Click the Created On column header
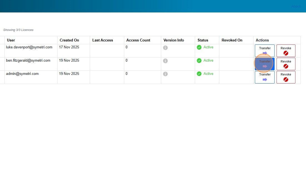The height and width of the screenshot is (170, 306). (x=69, y=40)
